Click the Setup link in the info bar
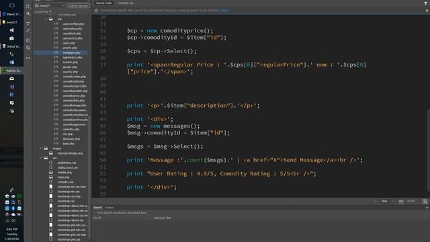 pyautogui.click(x=224, y=11)
